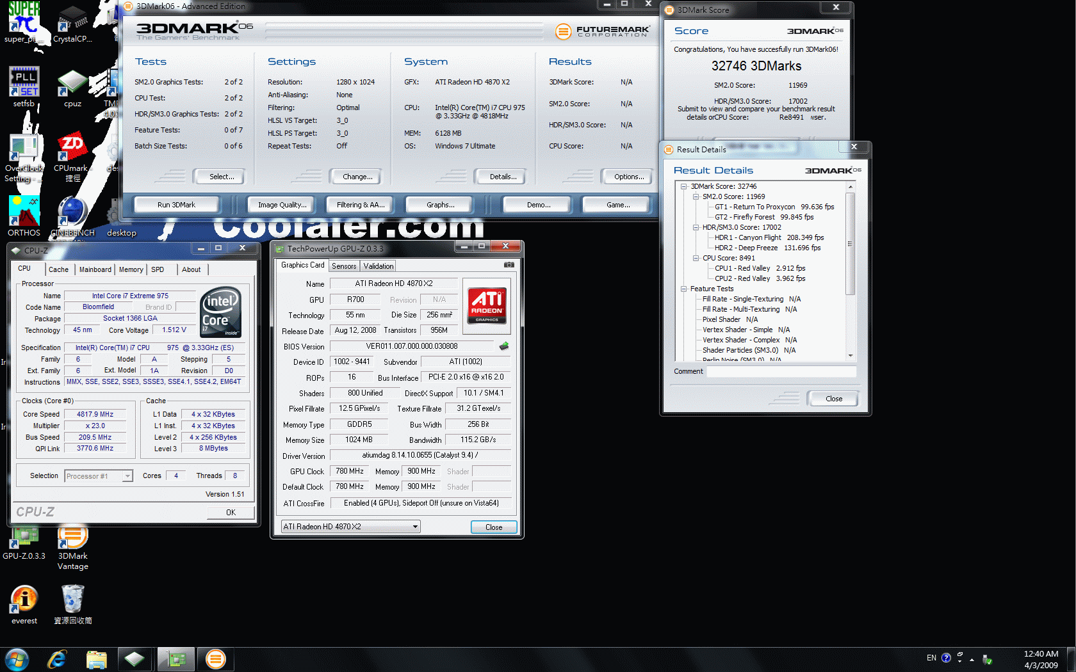
Task: Open the CINEBENCH desktop icon
Action: point(72,217)
